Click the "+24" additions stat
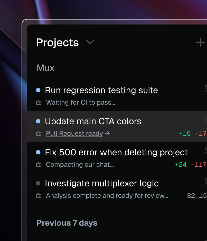This screenshot has height=241, width=207. click(181, 164)
